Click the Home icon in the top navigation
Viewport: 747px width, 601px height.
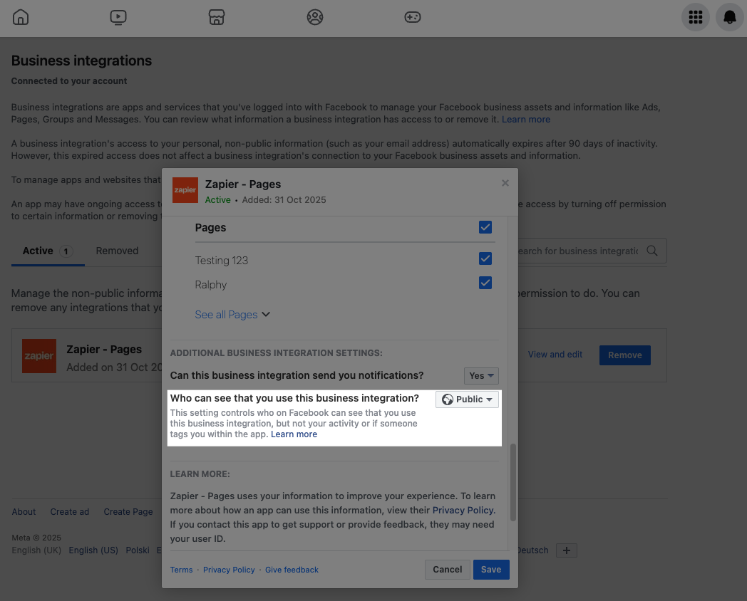coord(20,17)
